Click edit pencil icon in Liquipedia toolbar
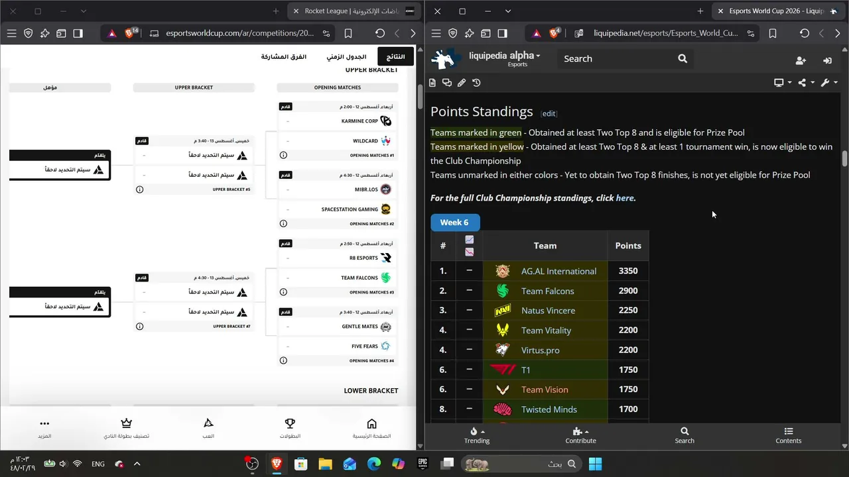 point(462,83)
